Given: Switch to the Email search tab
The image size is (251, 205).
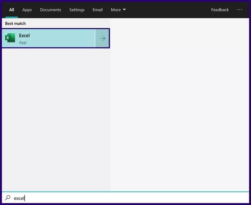Looking at the screenshot, I should point(98,10).
